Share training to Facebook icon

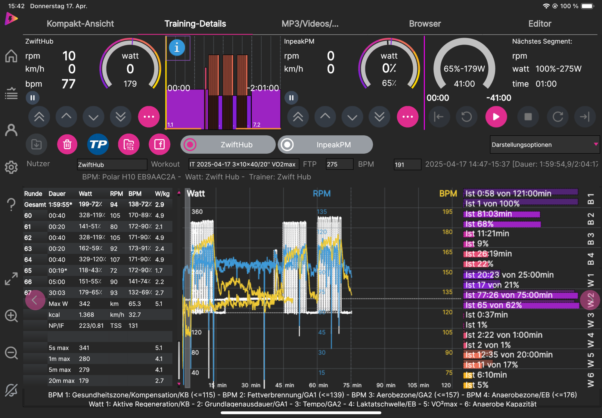160,144
